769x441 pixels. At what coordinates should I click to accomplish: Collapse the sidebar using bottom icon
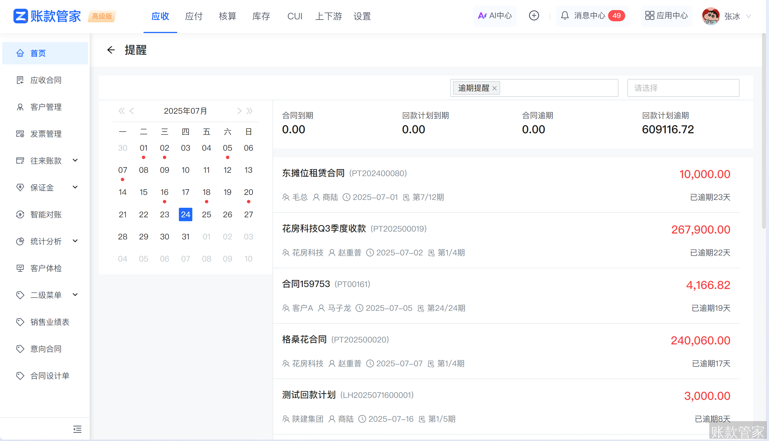point(77,429)
